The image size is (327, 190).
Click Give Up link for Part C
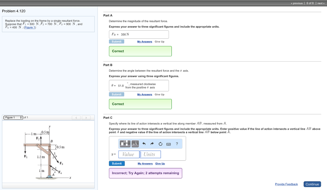[160, 164]
